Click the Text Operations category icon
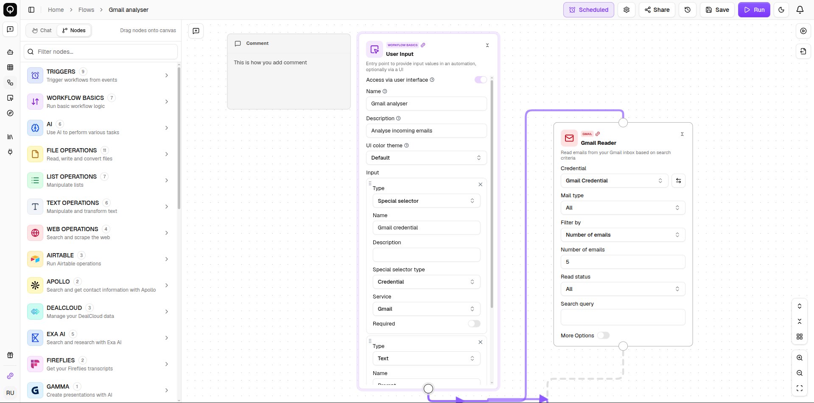The width and height of the screenshot is (814, 403). 35,207
